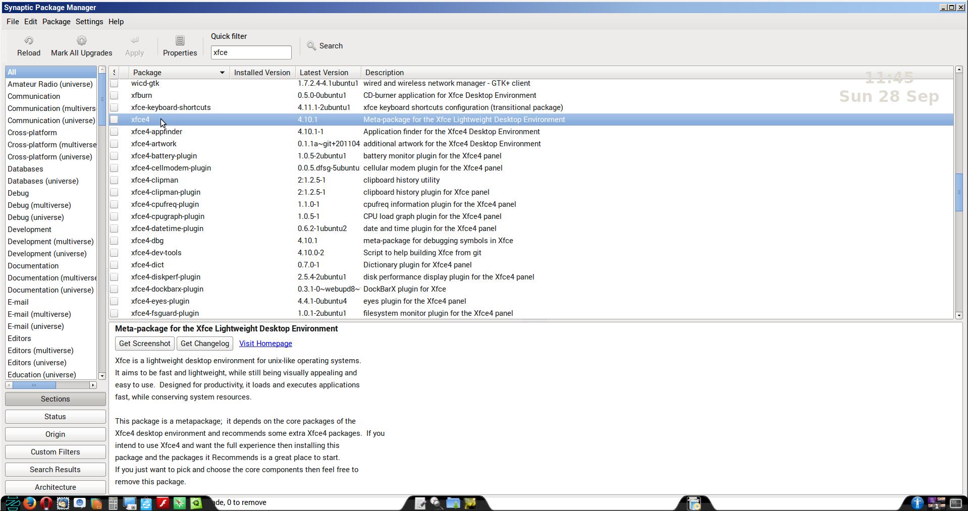Mark the xfce4-artwork checkbox
Screen dimensions: 968x511
tap(114, 144)
